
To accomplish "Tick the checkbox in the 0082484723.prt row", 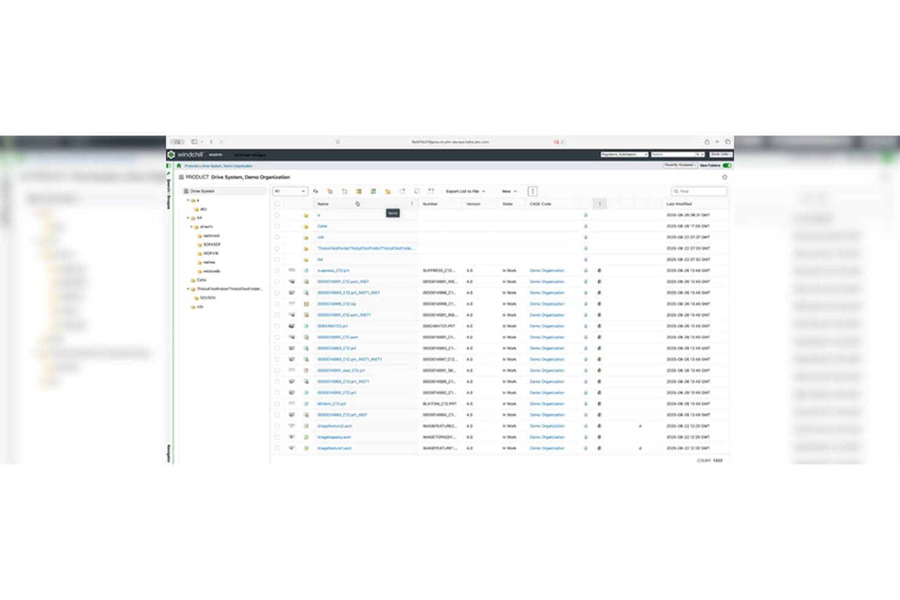I will point(277,326).
